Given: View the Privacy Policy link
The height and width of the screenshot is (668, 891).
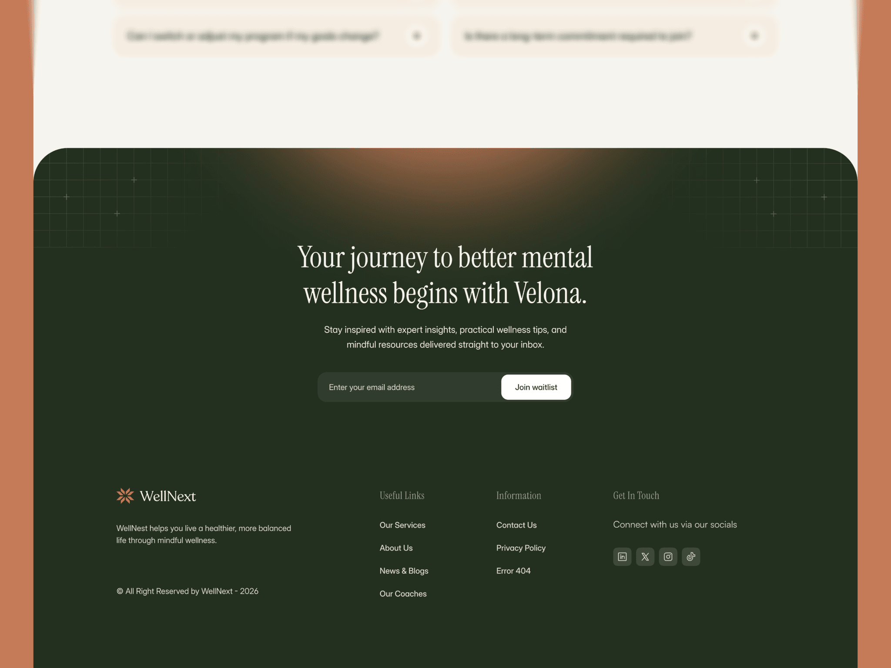Looking at the screenshot, I should click(x=521, y=548).
